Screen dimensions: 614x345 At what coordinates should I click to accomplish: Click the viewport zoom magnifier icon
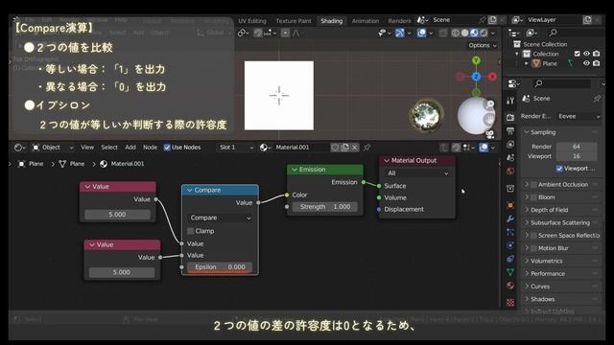tap(489, 104)
